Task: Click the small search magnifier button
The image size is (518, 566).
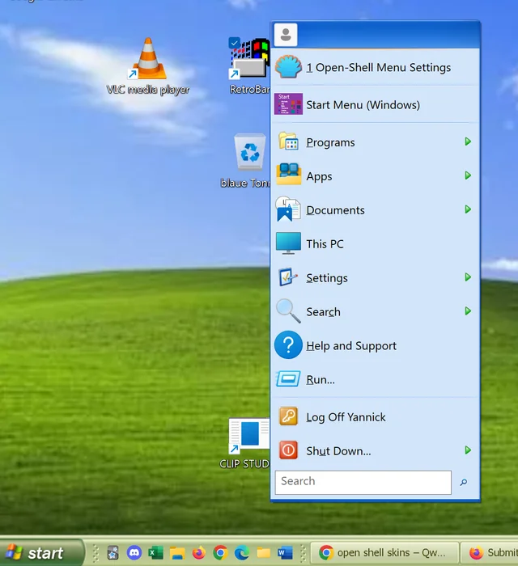Action: coord(464,482)
